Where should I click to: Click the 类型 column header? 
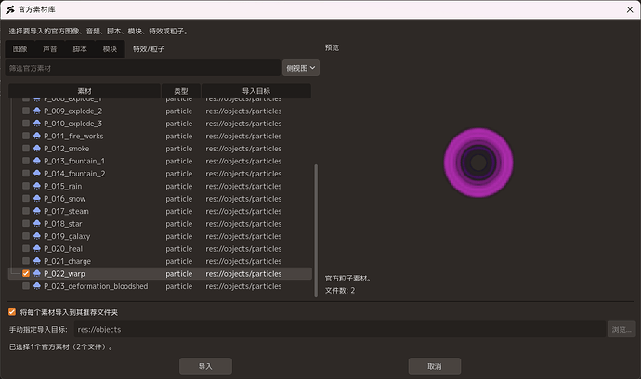pyautogui.click(x=181, y=91)
